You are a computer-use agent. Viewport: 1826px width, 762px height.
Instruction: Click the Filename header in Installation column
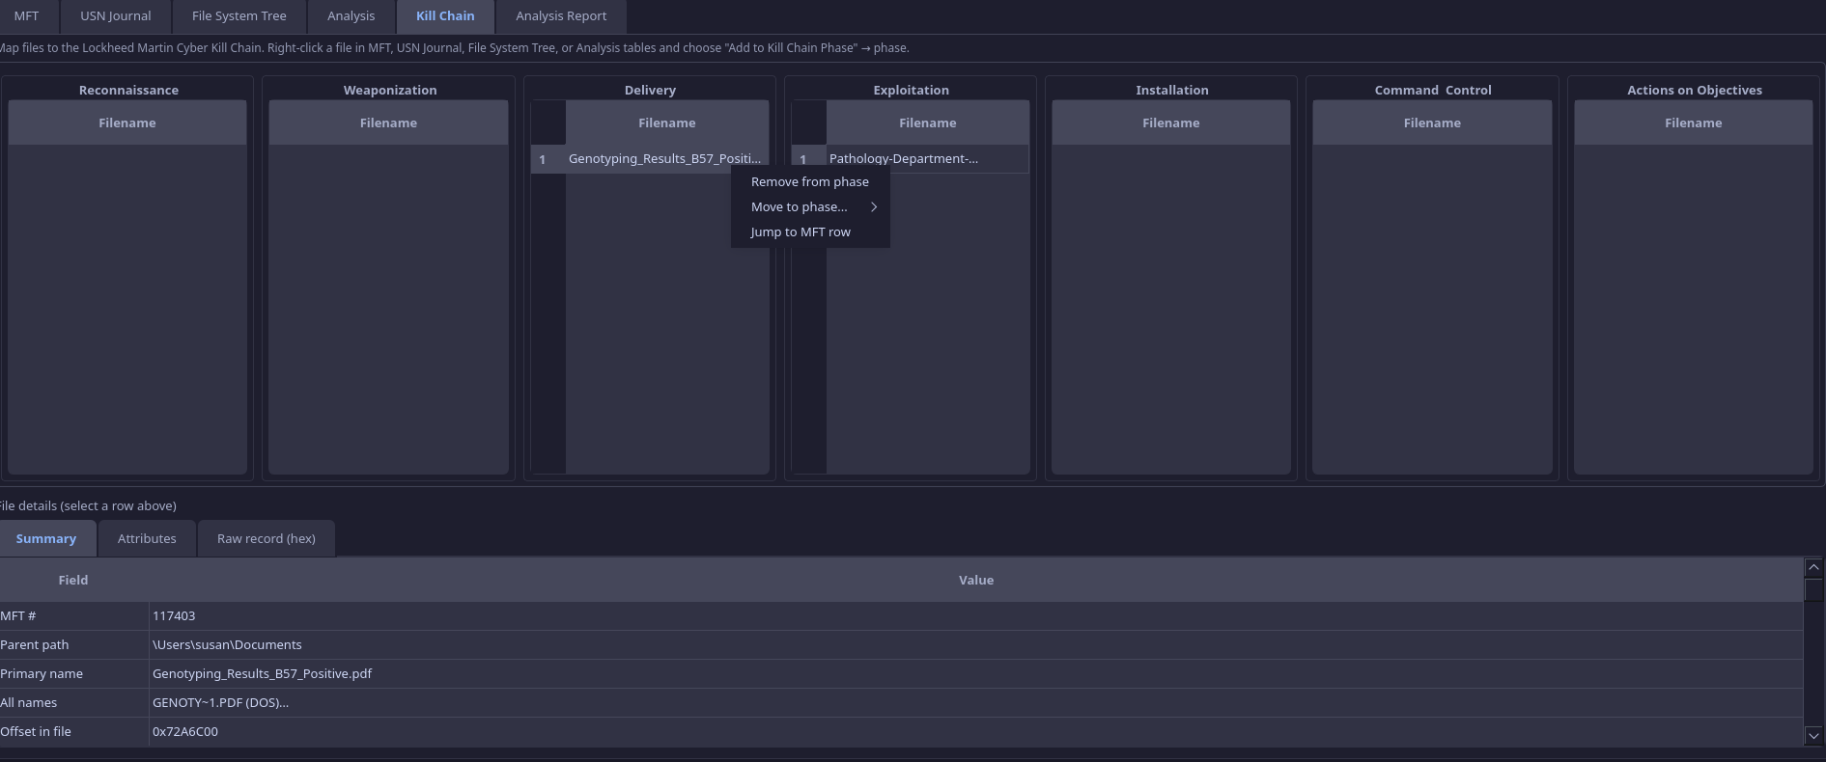(1170, 123)
